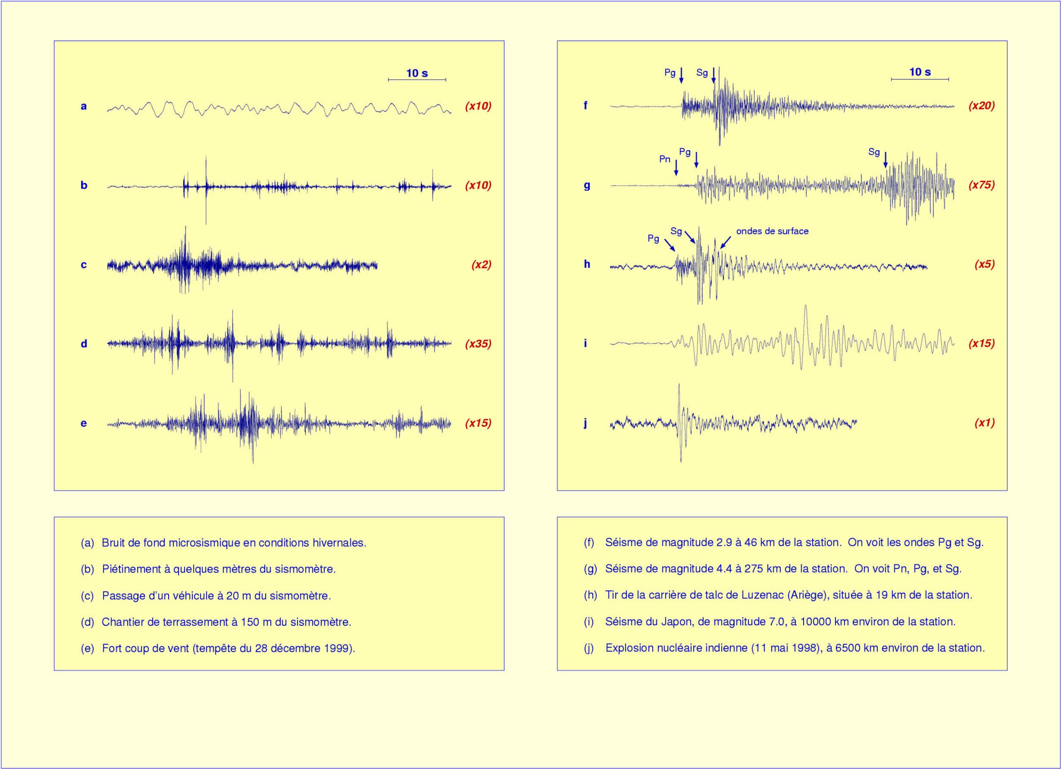Select caption "Passage d'un véhicule à 20 m"
This screenshot has width=1061, height=769.
pos(177,596)
